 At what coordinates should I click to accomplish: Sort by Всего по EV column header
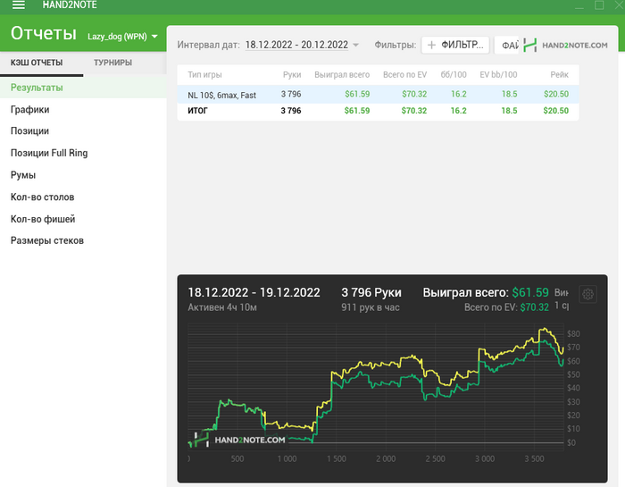point(404,74)
